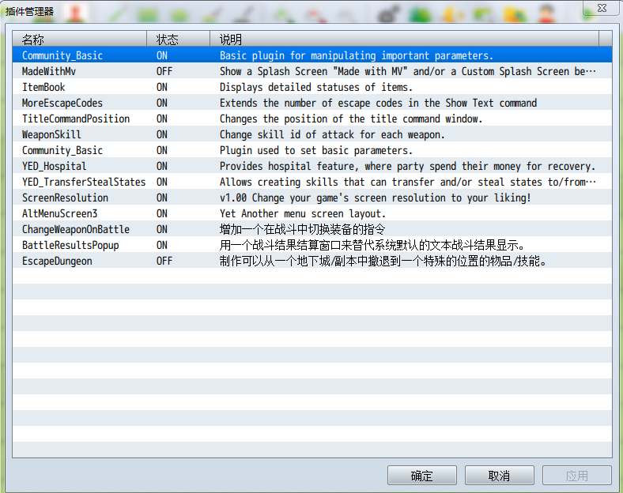Click the description of the EscapeDungeon plugin

[x=383, y=261]
